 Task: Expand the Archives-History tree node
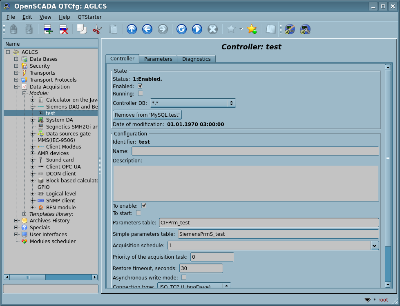(16, 221)
